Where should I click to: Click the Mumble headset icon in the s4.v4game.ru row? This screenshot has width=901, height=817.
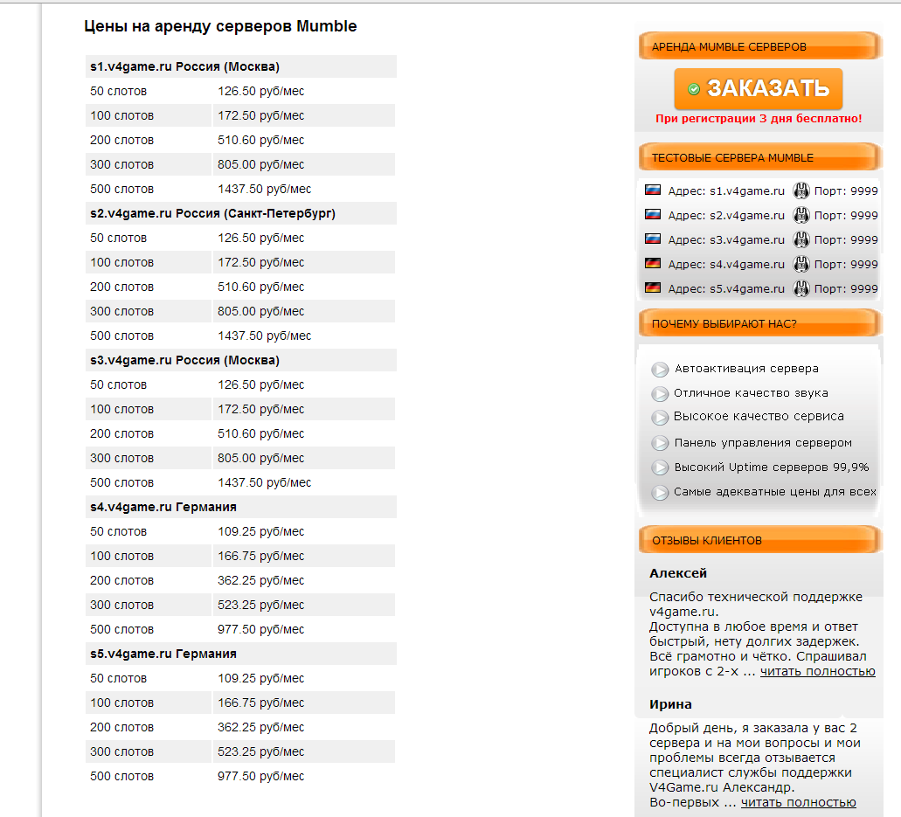[x=801, y=264]
